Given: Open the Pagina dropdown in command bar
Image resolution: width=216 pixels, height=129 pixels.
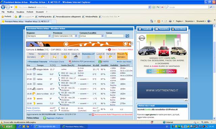Looking at the screenshot, I should [x=180, y=21].
